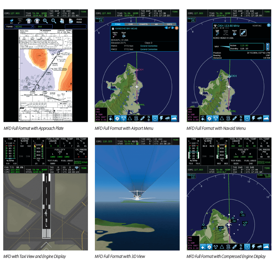Viewport: 277px width, 269px height.
Task: Toggle terrain mountain overlay in airport map toolbar
Action: (x=175, y=118)
